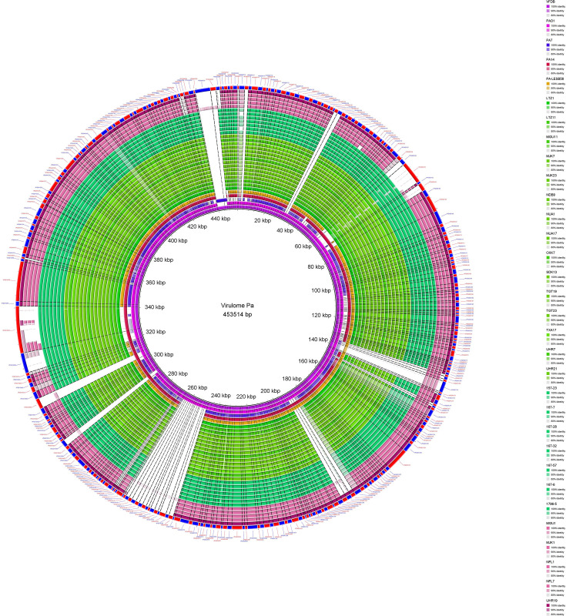This screenshot has width=566, height=616.
Task: Click the '400 kbp' tick label
Action: point(178,240)
